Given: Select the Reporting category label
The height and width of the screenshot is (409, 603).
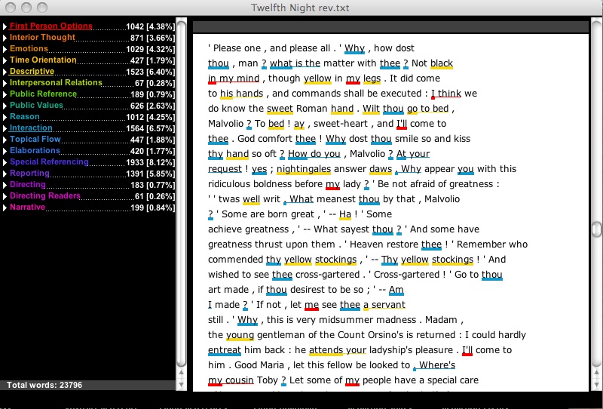Looking at the screenshot, I should [29, 173].
